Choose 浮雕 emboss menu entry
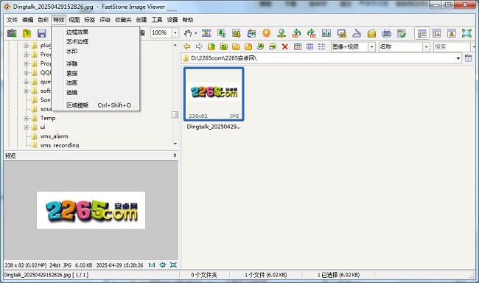 coord(71,63)
